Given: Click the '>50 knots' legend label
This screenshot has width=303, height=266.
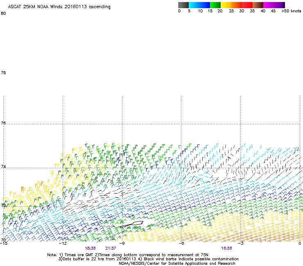Looking at the screenshot, I should pyautogui.click(x=291, y=11).
